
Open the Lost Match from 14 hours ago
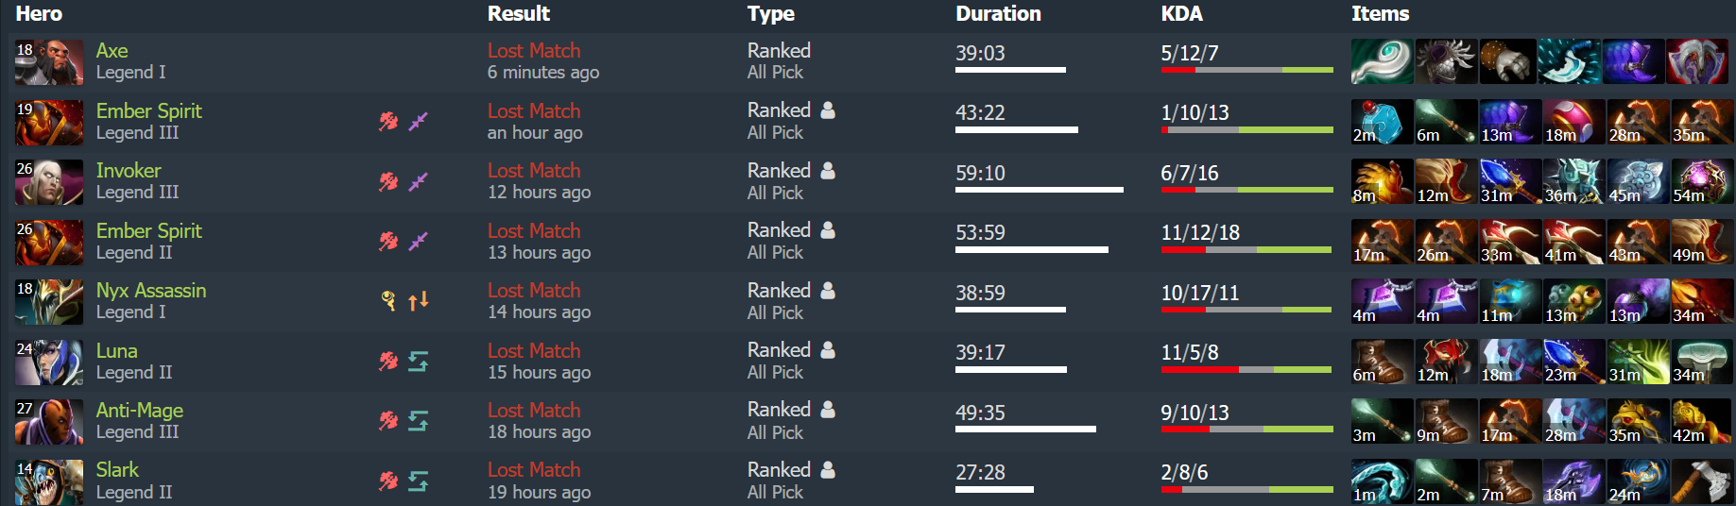534,291
